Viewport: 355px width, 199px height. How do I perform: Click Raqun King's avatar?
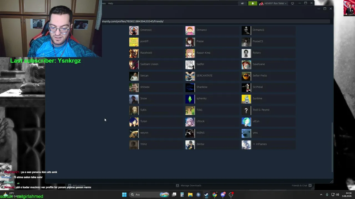click(190, 53)
